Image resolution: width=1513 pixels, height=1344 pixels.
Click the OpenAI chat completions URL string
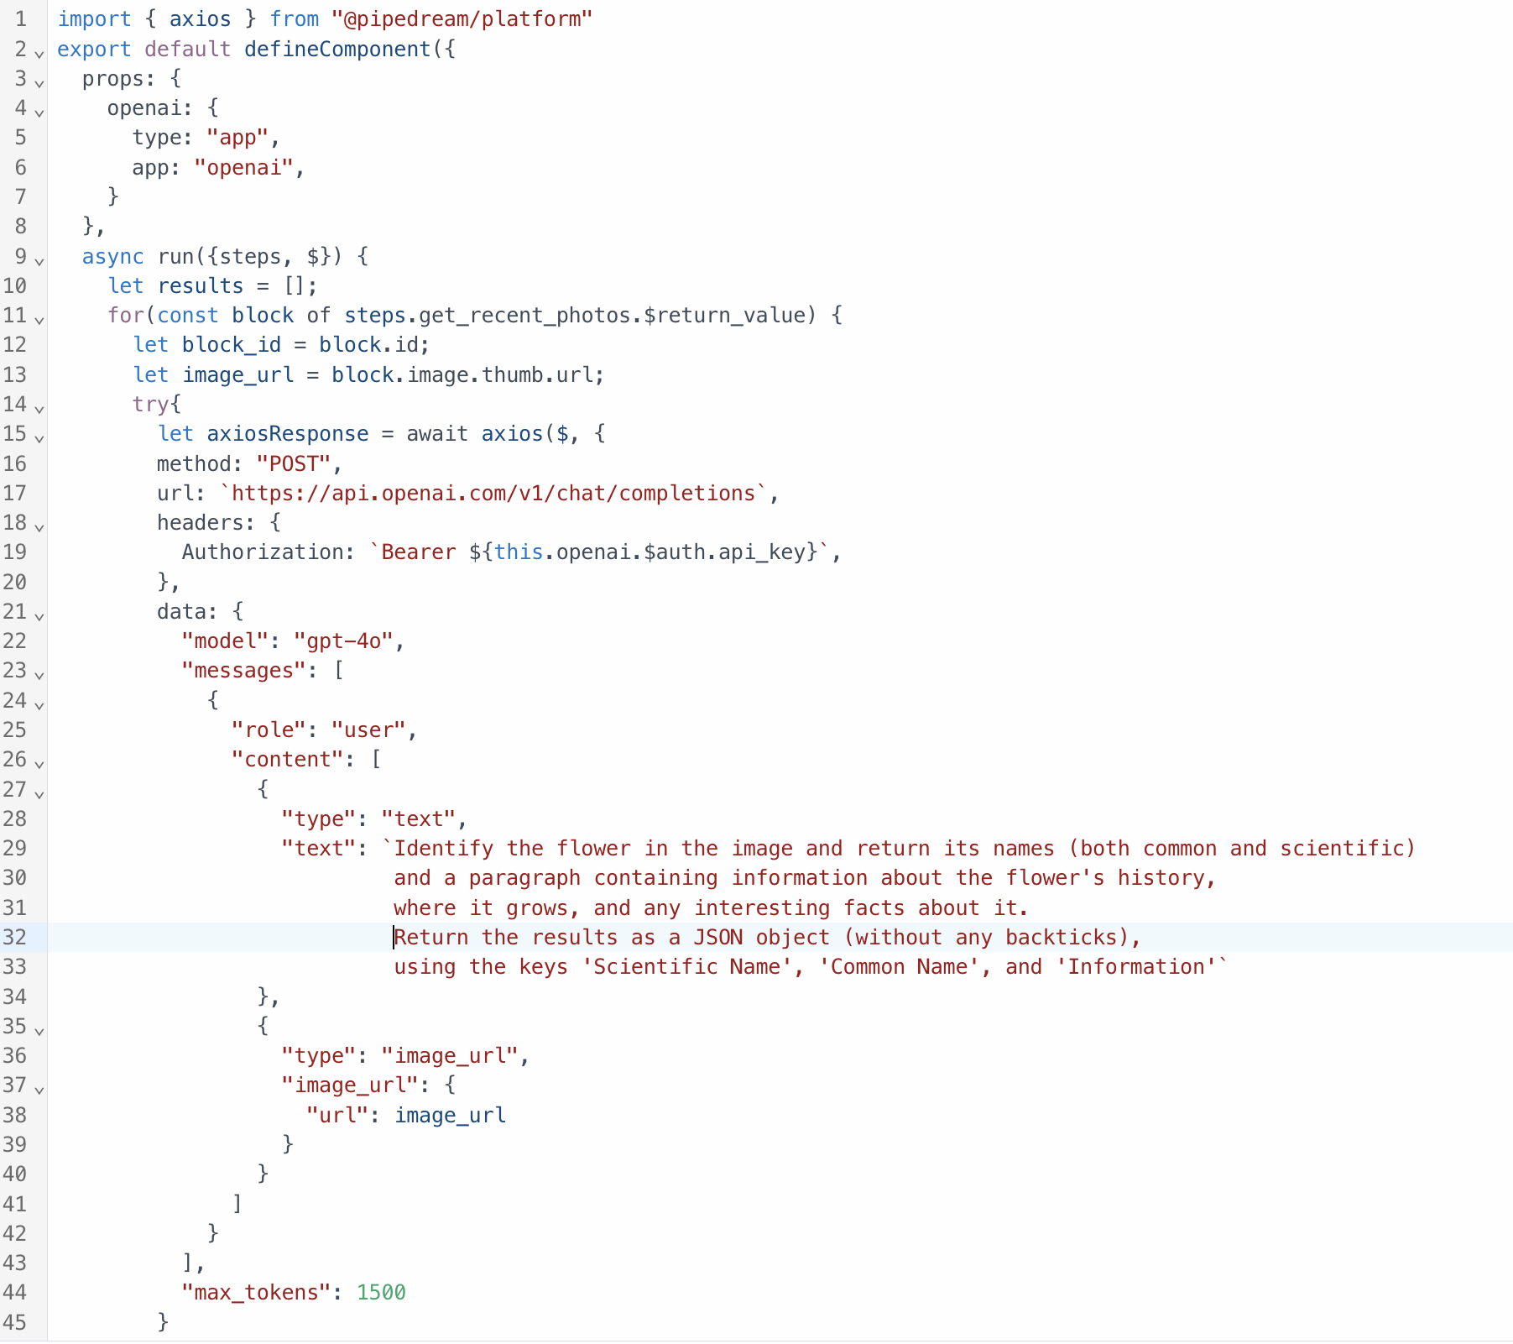tap(493, 493)
